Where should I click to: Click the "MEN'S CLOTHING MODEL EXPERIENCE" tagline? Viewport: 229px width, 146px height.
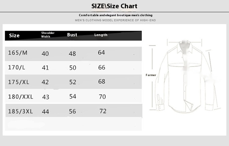point(115,20)
